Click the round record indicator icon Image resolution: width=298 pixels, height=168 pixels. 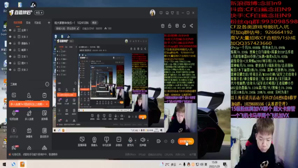pos(165,141)
